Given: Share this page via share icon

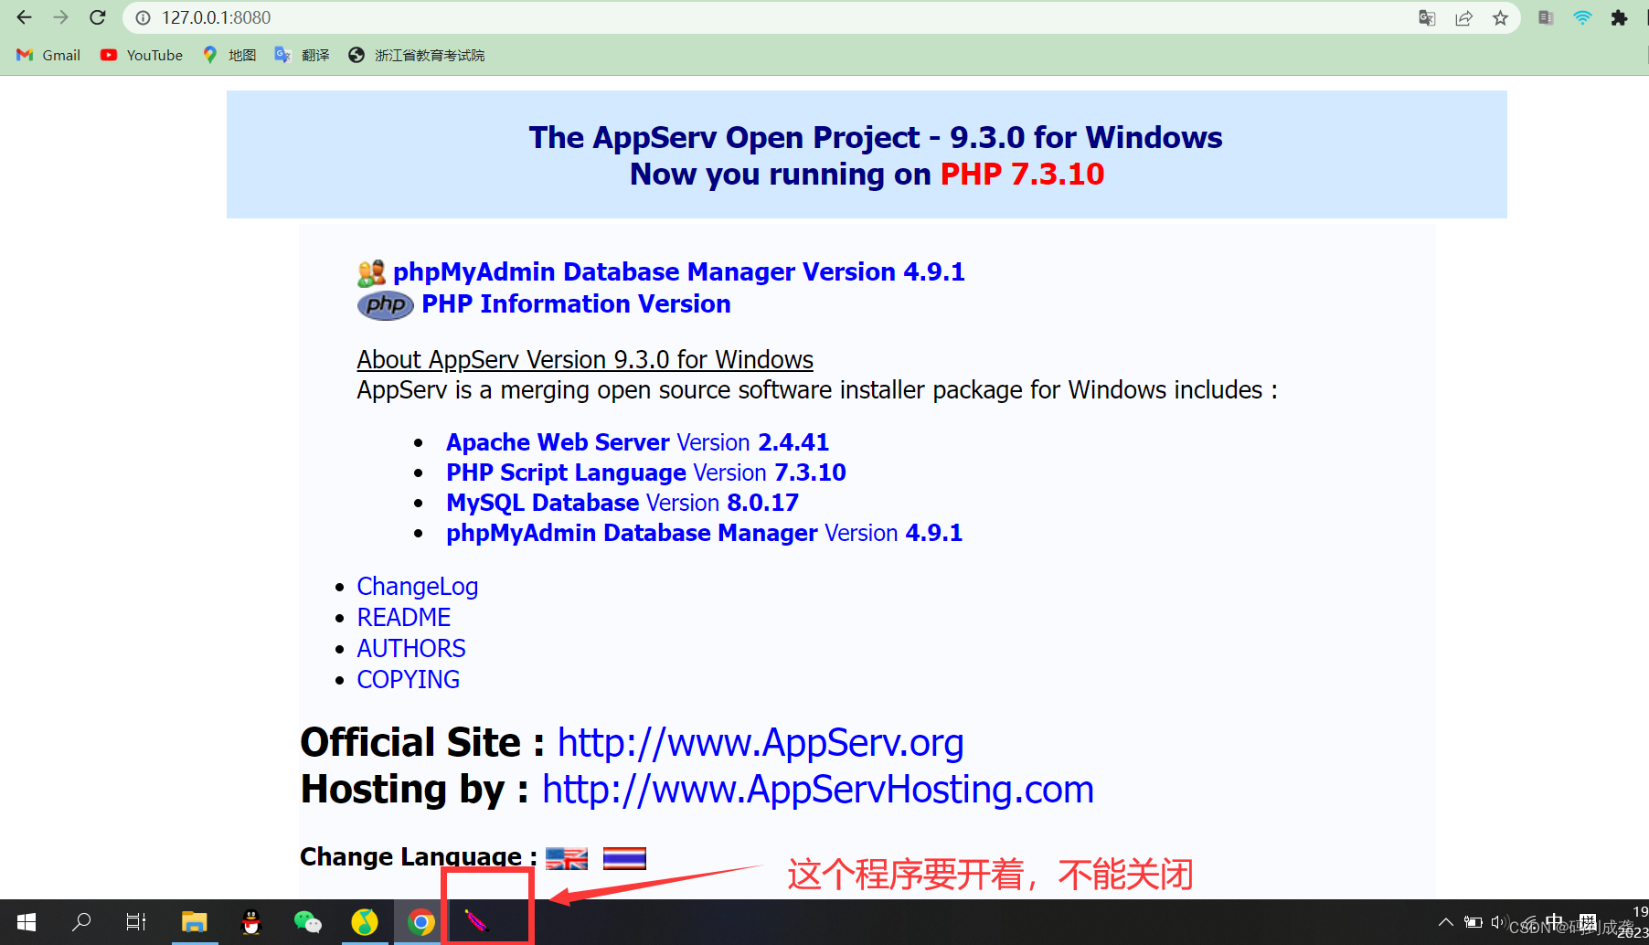Looking at the screenshot, I should click(1463, 17).
